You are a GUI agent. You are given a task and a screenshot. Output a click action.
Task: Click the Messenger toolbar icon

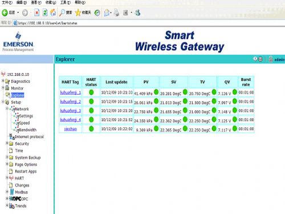[138, 13]
